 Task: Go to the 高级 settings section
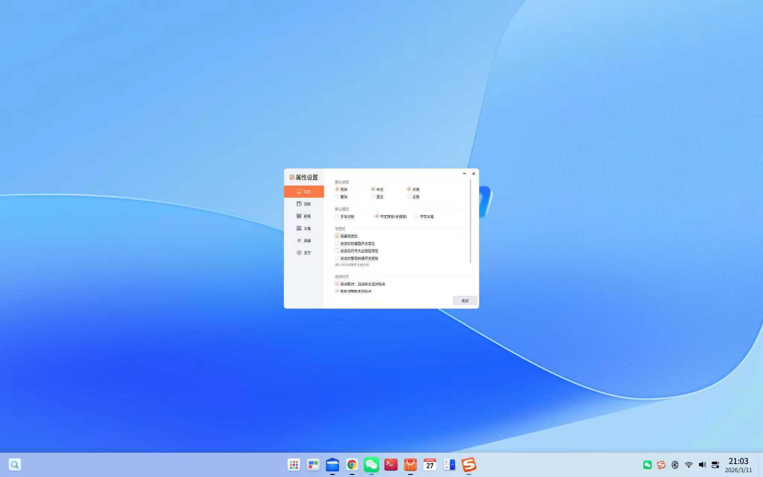tap(304, 241)
